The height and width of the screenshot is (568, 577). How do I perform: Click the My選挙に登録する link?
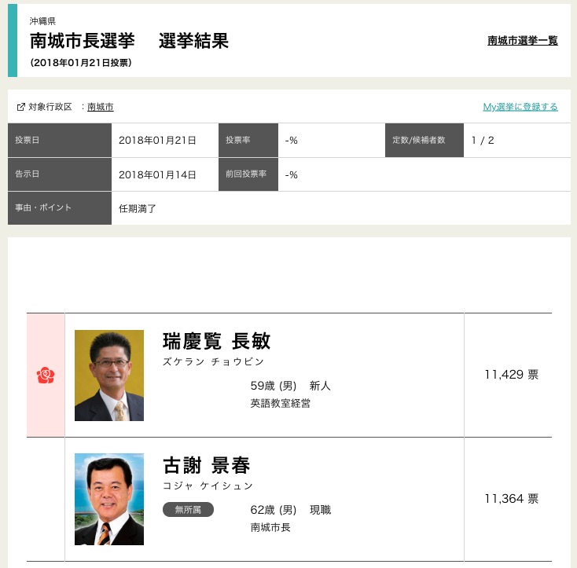pos(520,107)
